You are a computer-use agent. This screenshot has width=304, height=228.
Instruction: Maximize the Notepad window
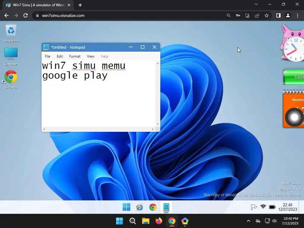[x=142, y=47]
